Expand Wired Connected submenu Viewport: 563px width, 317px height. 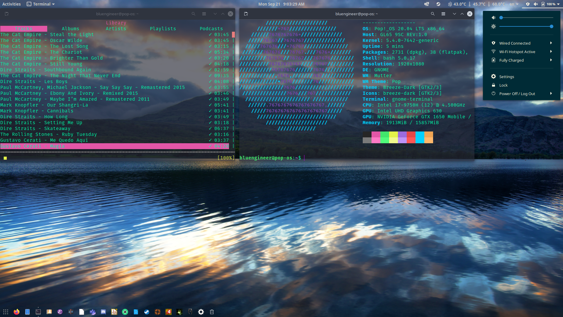point(551,43)
